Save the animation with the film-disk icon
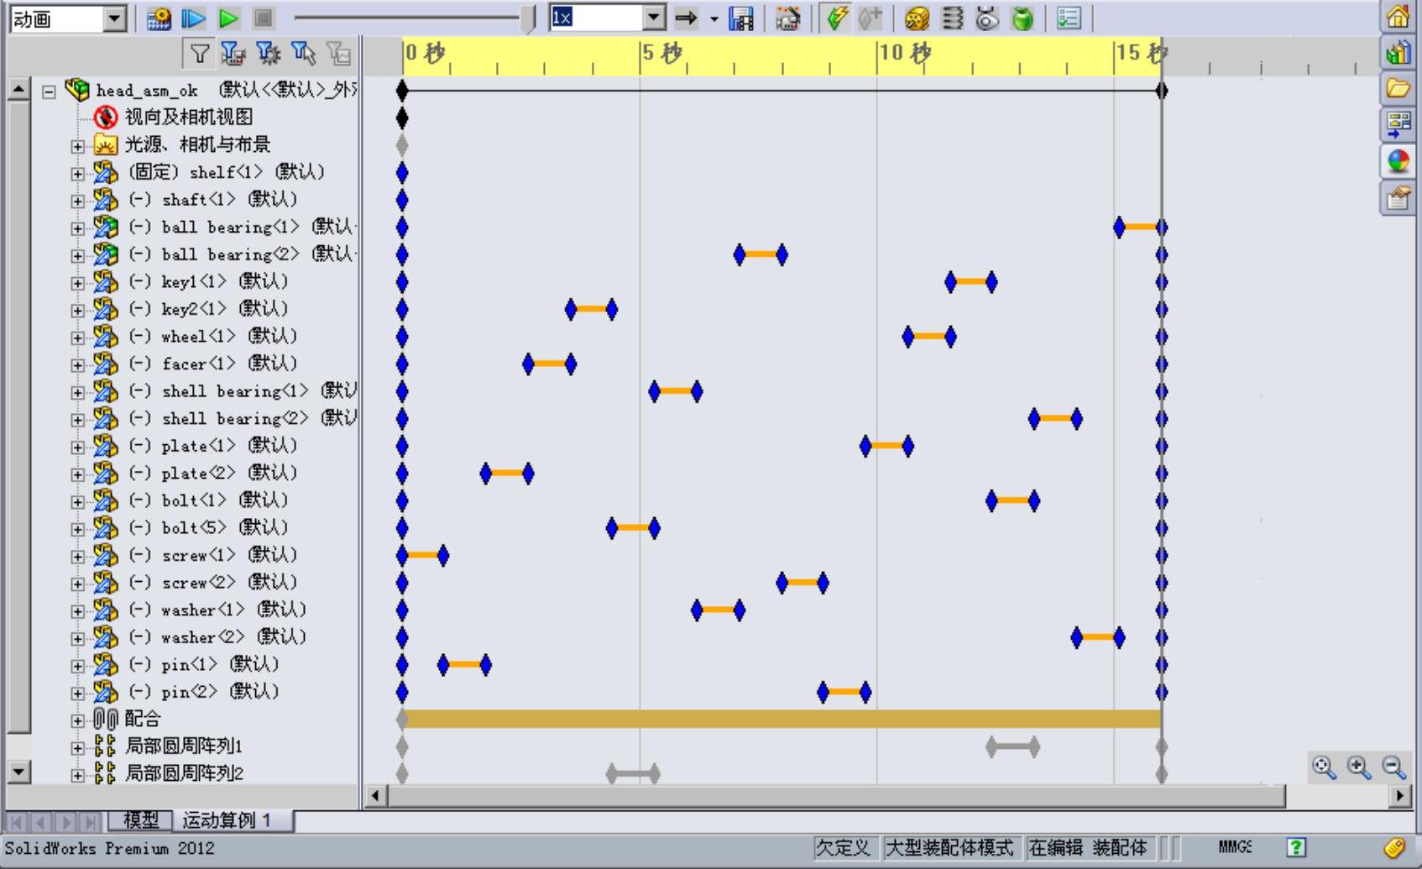The height and width of the screenshot is (869, 1422). tap(741, 18)
